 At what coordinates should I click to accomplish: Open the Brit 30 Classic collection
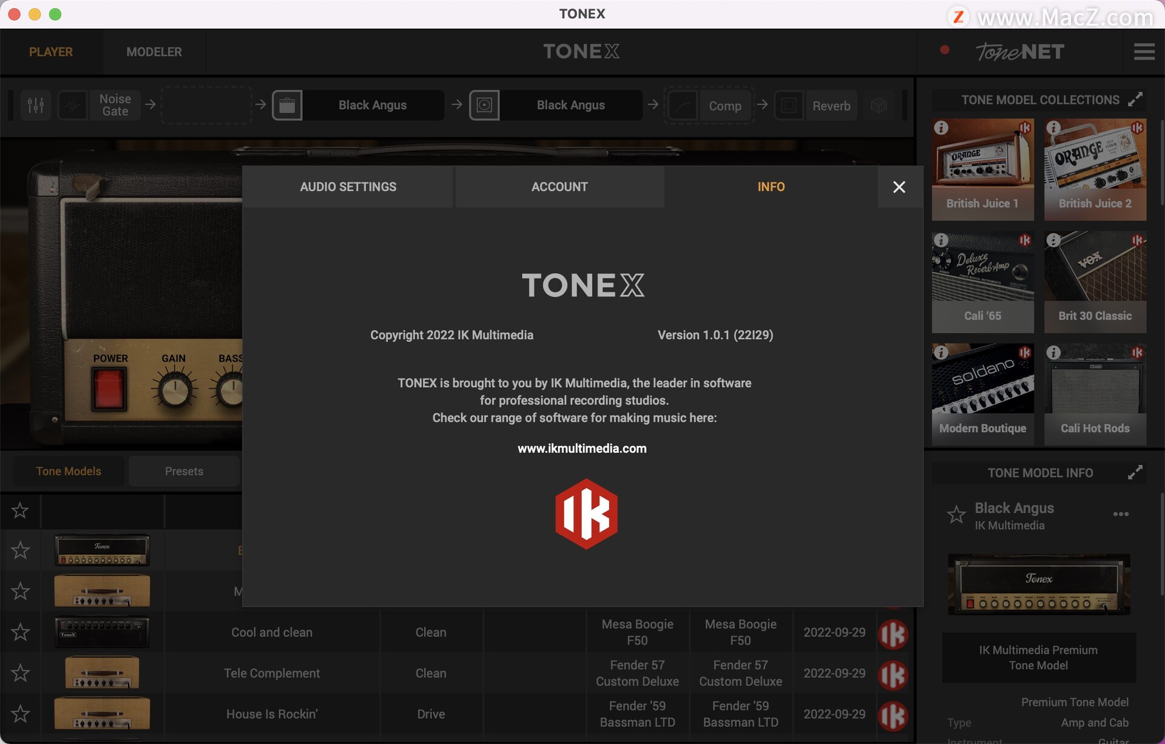tap(1095, 282)
